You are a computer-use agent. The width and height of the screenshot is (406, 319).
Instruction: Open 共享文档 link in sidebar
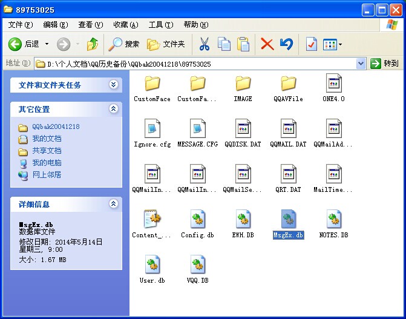pos(47,151)
